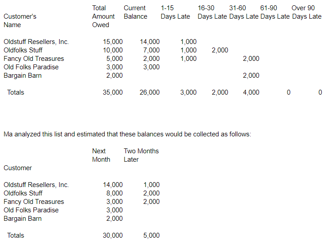This screenshot has height=243, width=328.
Task: Click the sentence starting with Ma analyzed
Action: click(127, 134)
